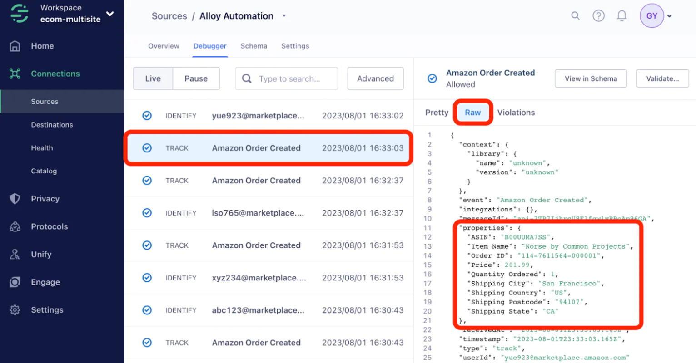Click check icon on yue923@marketplace row
Screen dimensions: 696x363
[x=147, y=116]
